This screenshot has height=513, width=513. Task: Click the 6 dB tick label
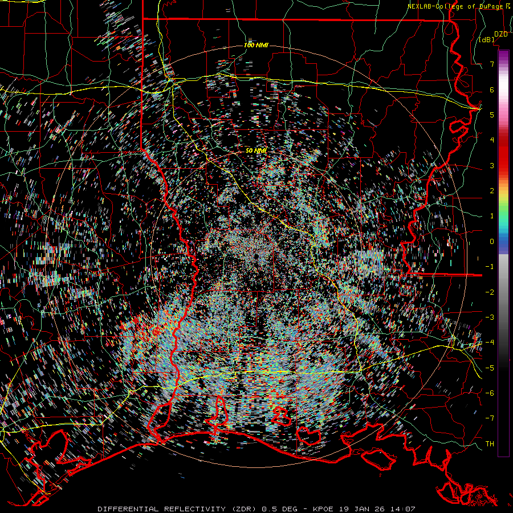[492, 89]
